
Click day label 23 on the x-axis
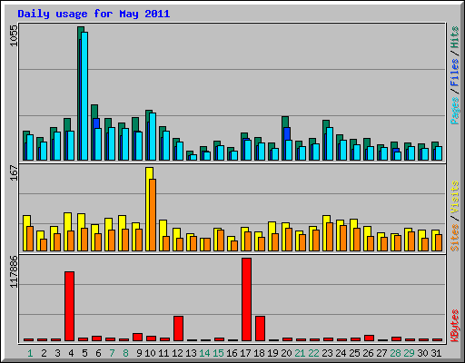327,353
